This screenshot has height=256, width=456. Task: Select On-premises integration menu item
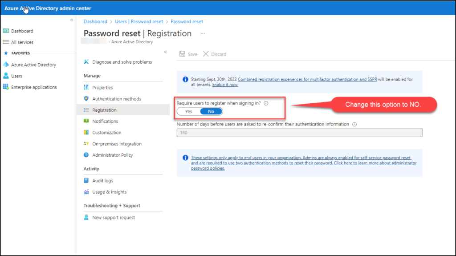coord(117,143)
